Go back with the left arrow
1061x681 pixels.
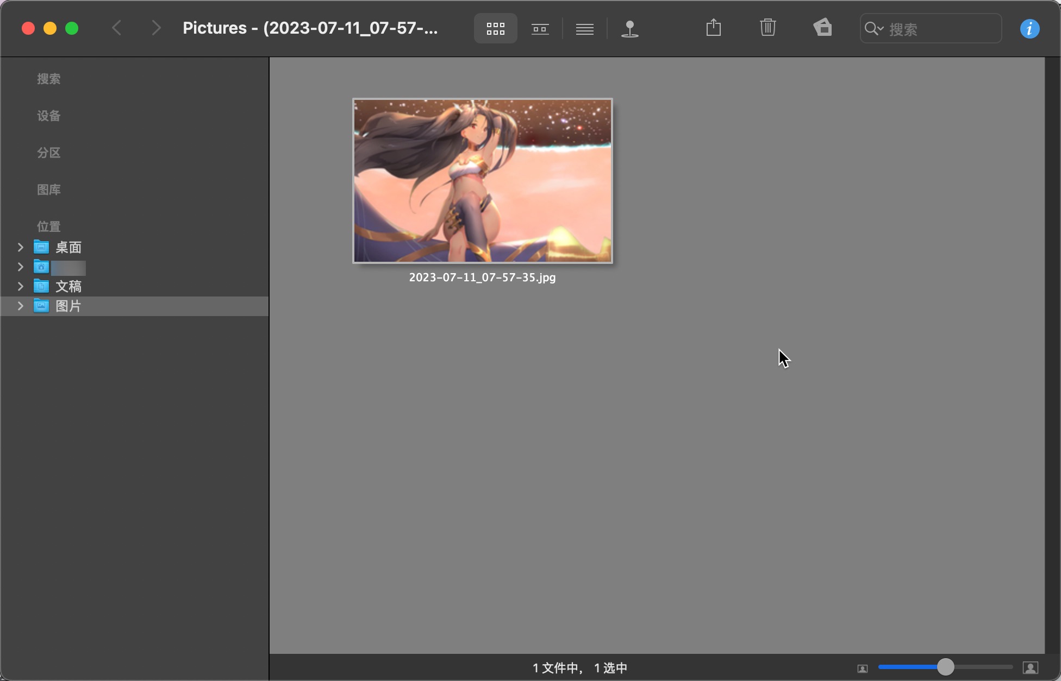[116, 28]
